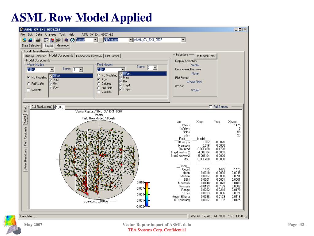Open the Display Selection tab
This screenshot has width=314, height=236.
pos(36,56)
